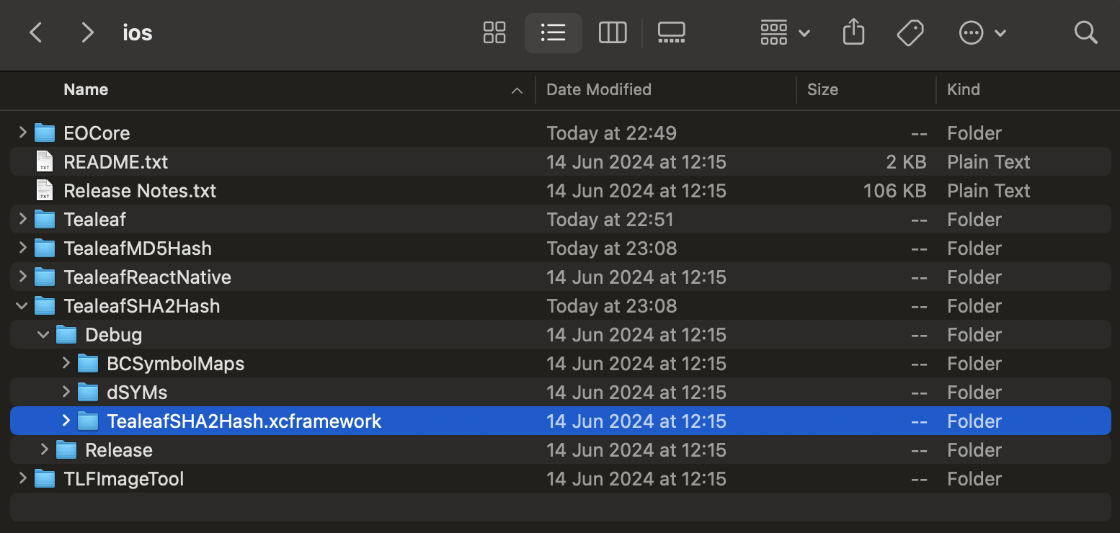Open the Edit Tags icon
Image resolution: width=1120 pixels, height=533 pixels.
[911, 32]
